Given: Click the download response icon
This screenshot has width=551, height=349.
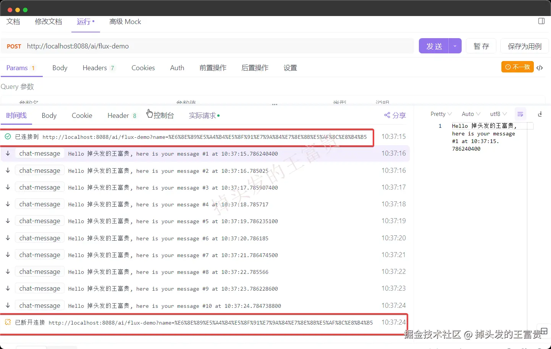Looking at the screenshot, I should [540, 114].
